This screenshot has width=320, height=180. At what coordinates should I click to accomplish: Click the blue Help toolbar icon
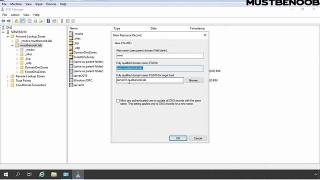(48, 21)
